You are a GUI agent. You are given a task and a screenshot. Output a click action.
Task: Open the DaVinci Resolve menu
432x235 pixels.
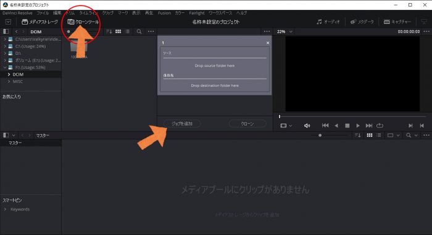(17, 13)
